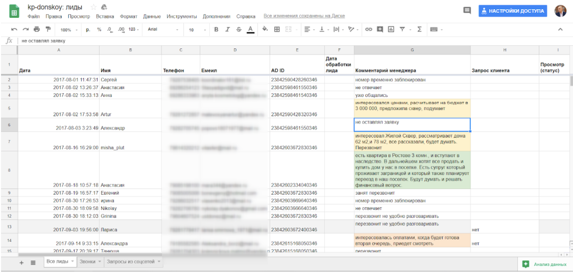Viewport: 573px width, 272px height.
Task: Open the Arial font dropdown
Action: [162, 30]
